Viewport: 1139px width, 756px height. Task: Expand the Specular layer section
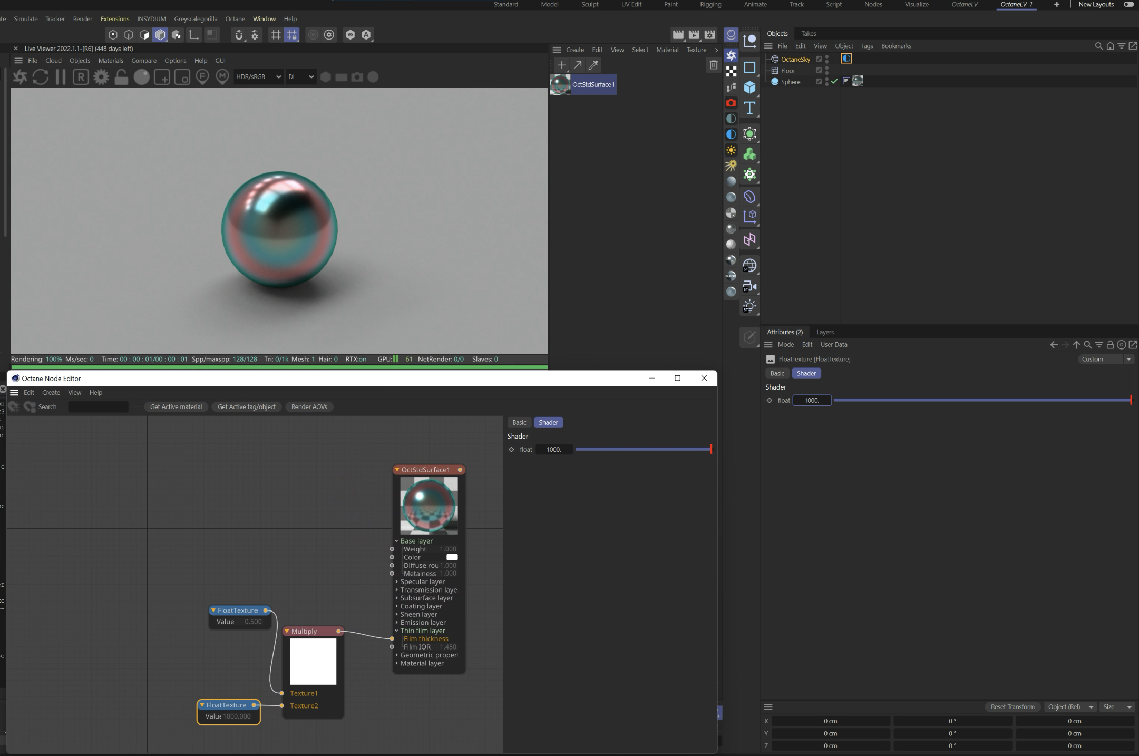tap(422, 581)
